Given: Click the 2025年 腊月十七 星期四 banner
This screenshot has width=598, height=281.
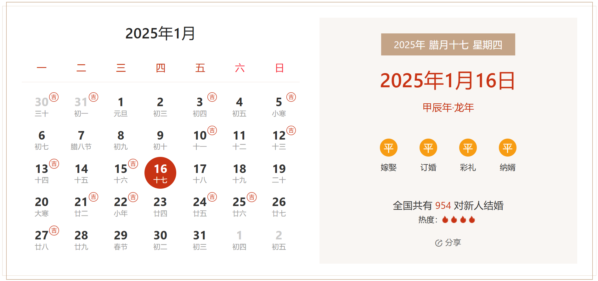Looking at the screenshot, I should (448, 44).
